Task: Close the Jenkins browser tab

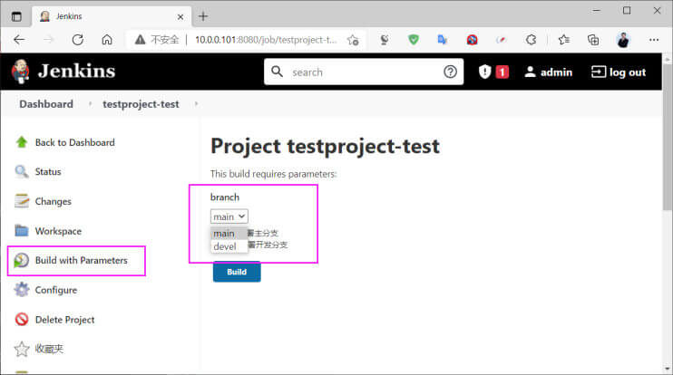Action: coord(180,16)
